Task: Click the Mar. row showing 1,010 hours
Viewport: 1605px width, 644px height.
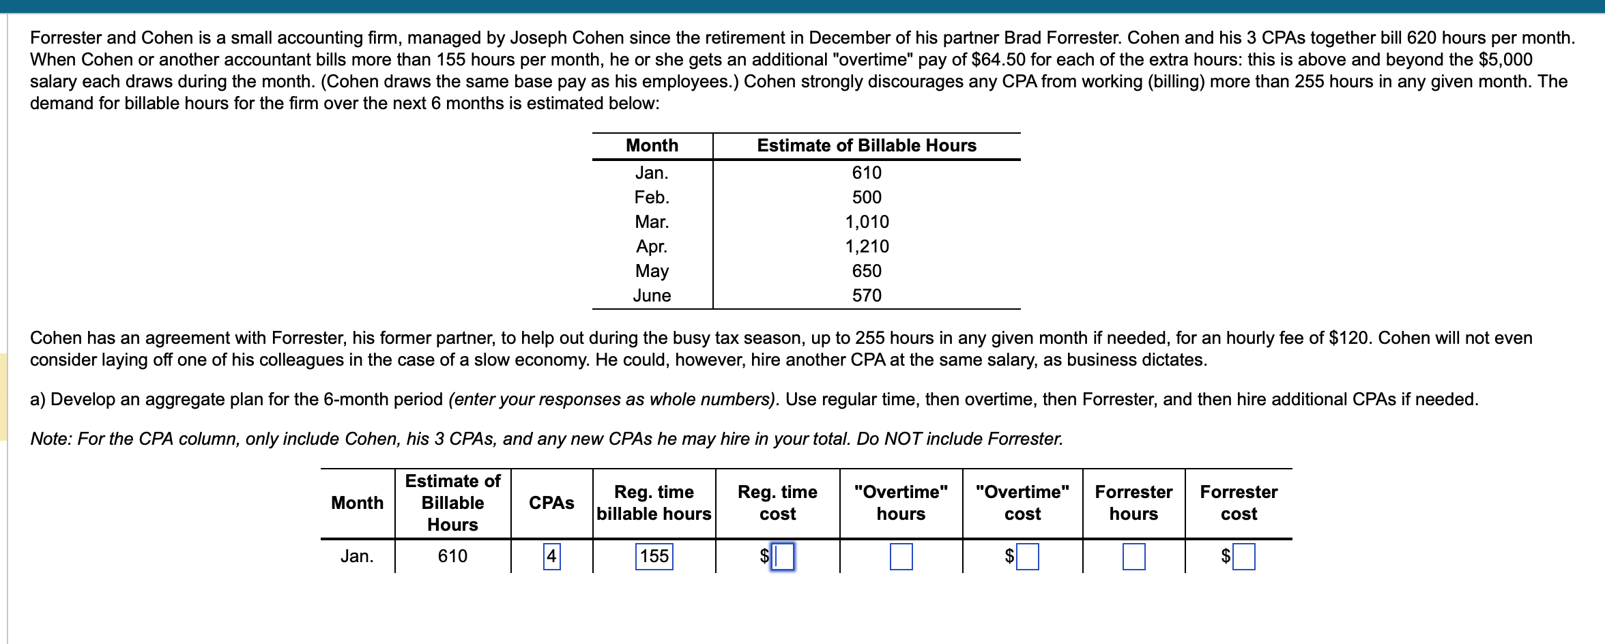Action: click(x=865, y=222)
